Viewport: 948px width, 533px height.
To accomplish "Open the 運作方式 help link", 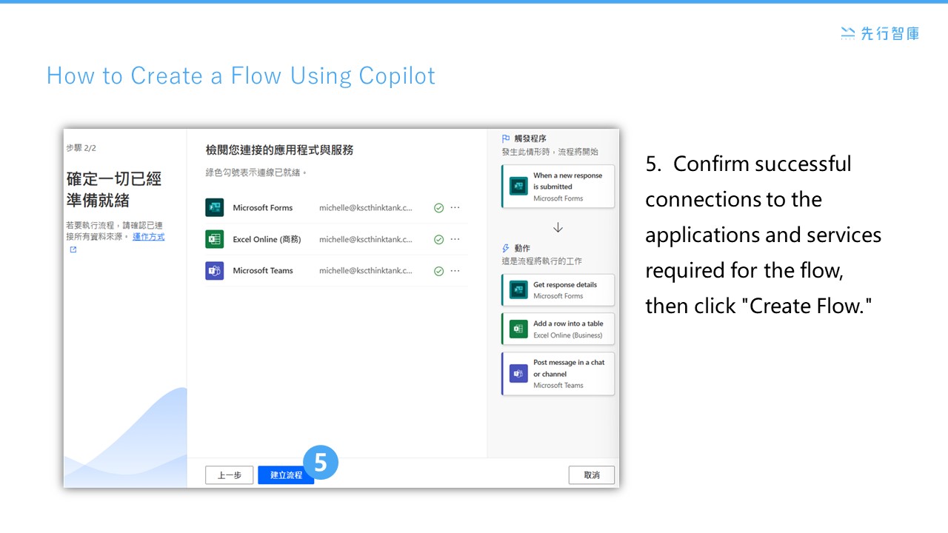I will (x=148, y=235).
